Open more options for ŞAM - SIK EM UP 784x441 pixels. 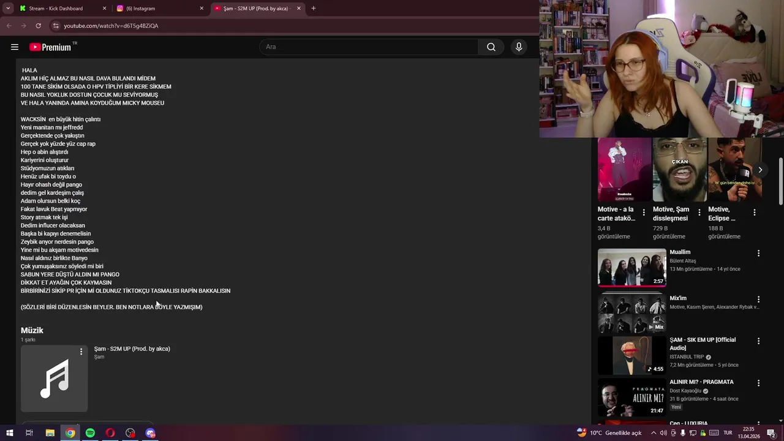tap(758, 341)
